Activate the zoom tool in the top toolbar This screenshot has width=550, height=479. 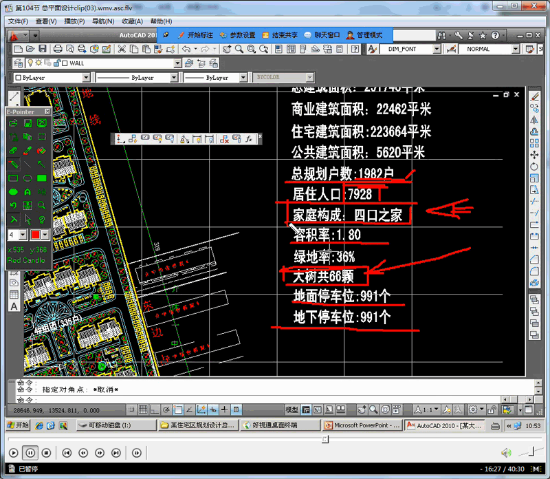[x=238, y=49]
